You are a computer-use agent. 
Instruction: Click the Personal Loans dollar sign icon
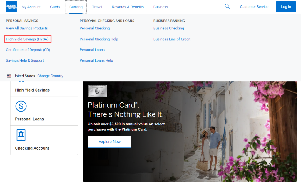click(x=21, y=106)
